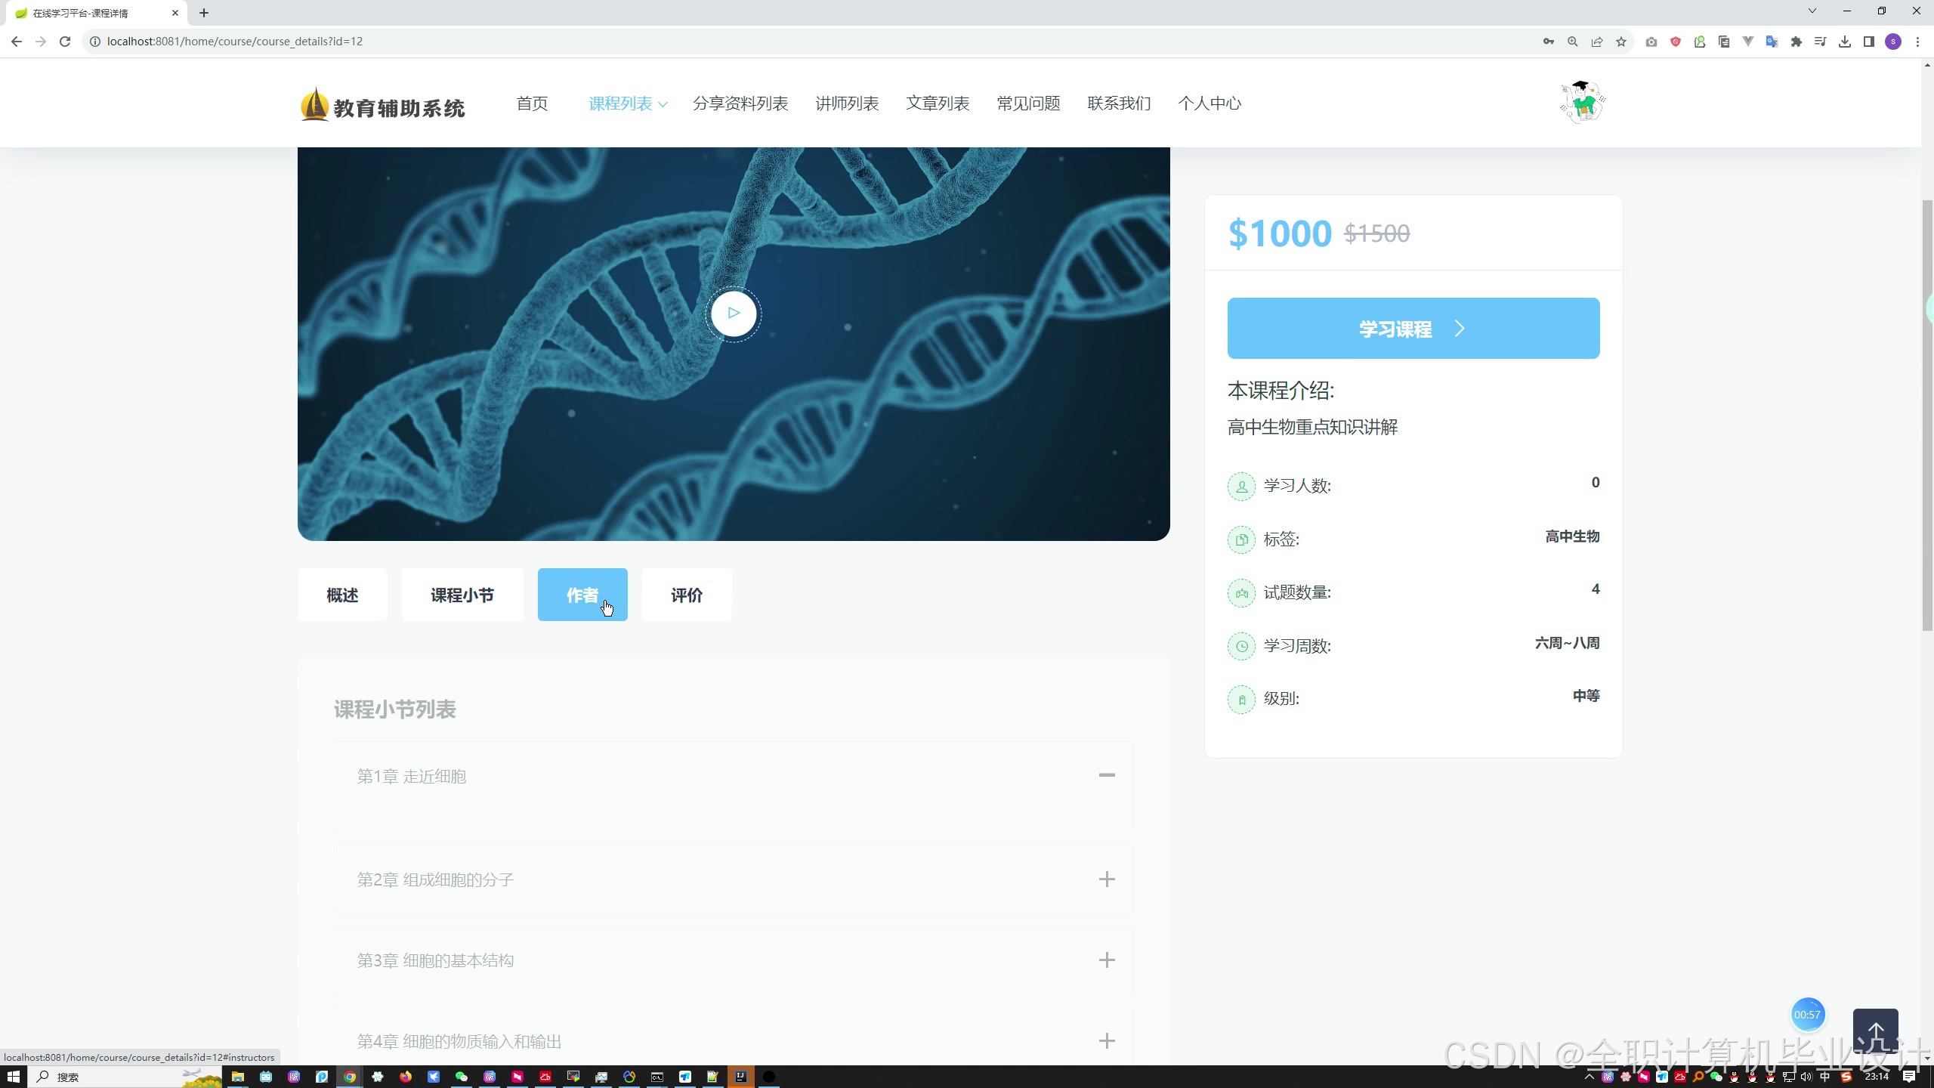This screenshot has width=1934, height=1088.
Task: Click the 标签 tag icon
Action: click(x=1240, y=539)
